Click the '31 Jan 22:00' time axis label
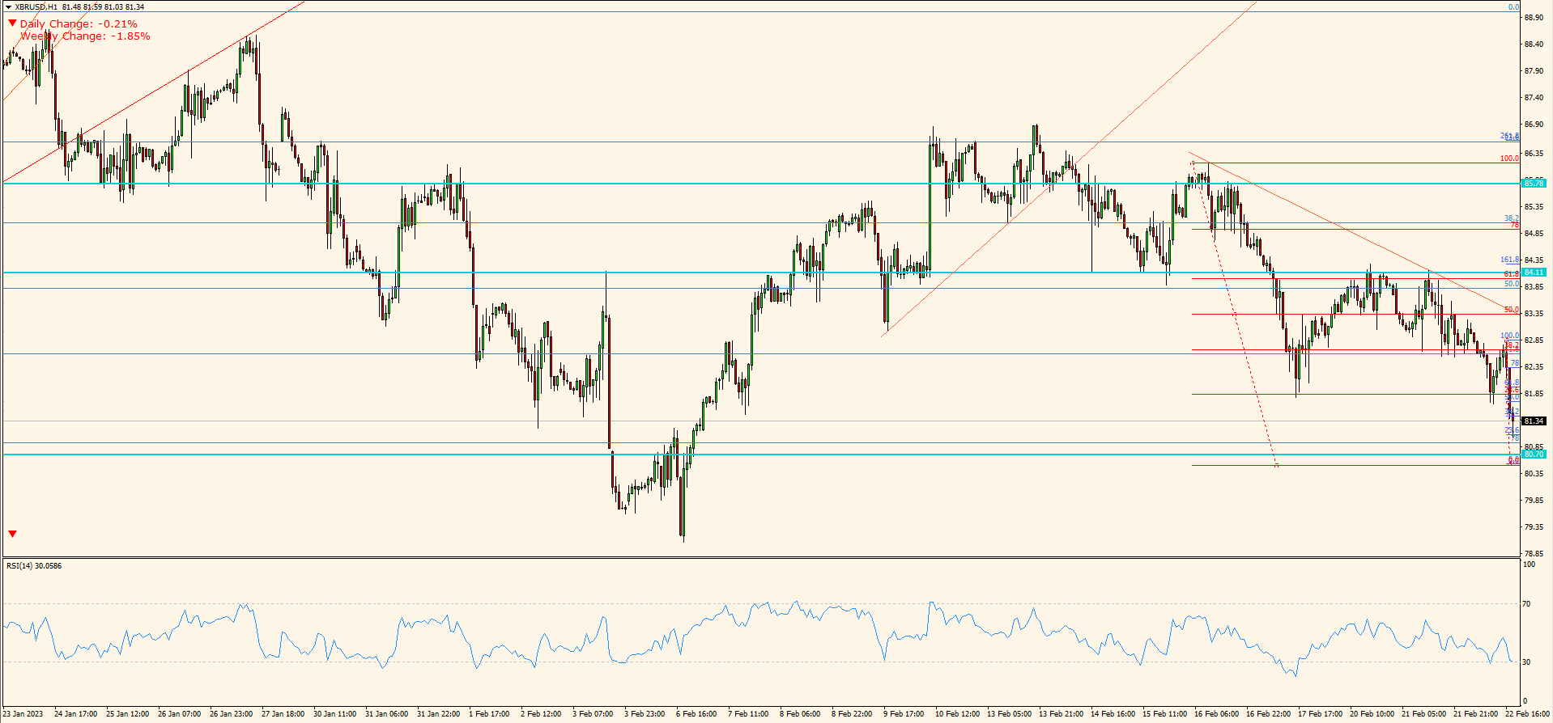This screenshot has height=723, width=1553. 438,714
